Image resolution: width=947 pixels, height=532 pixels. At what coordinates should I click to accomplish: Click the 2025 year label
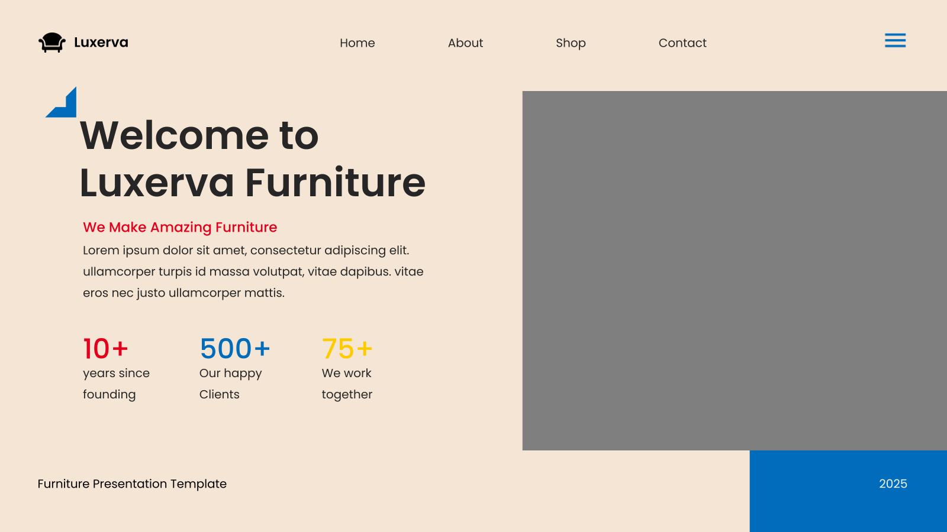[893, 484]
